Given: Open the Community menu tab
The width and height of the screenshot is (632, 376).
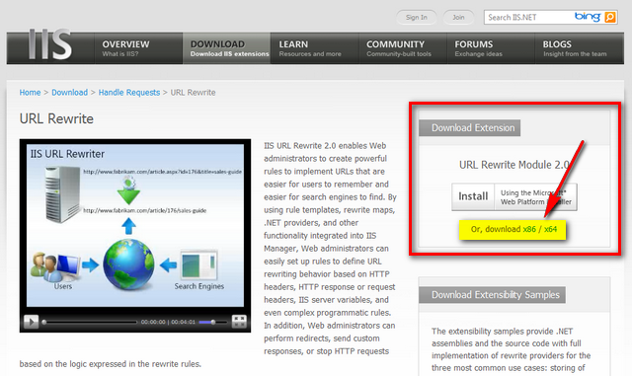Looking at the screenshot, I should click(403, 48).
